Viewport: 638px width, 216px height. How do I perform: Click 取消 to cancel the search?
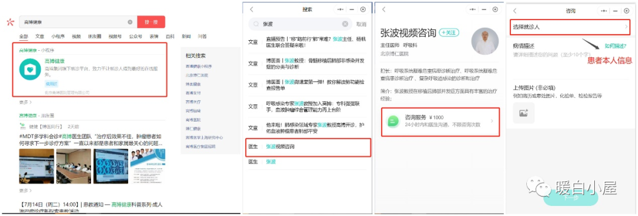[361, 24]
